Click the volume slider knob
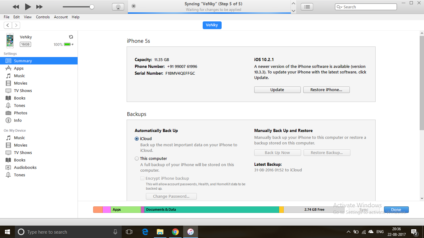 click(92, 7)
